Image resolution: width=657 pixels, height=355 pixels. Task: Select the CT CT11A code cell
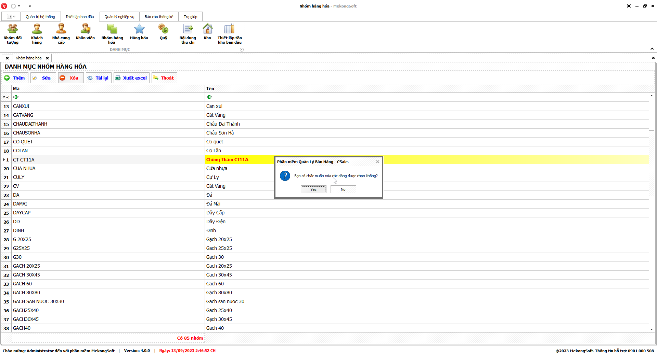point(108,160)
